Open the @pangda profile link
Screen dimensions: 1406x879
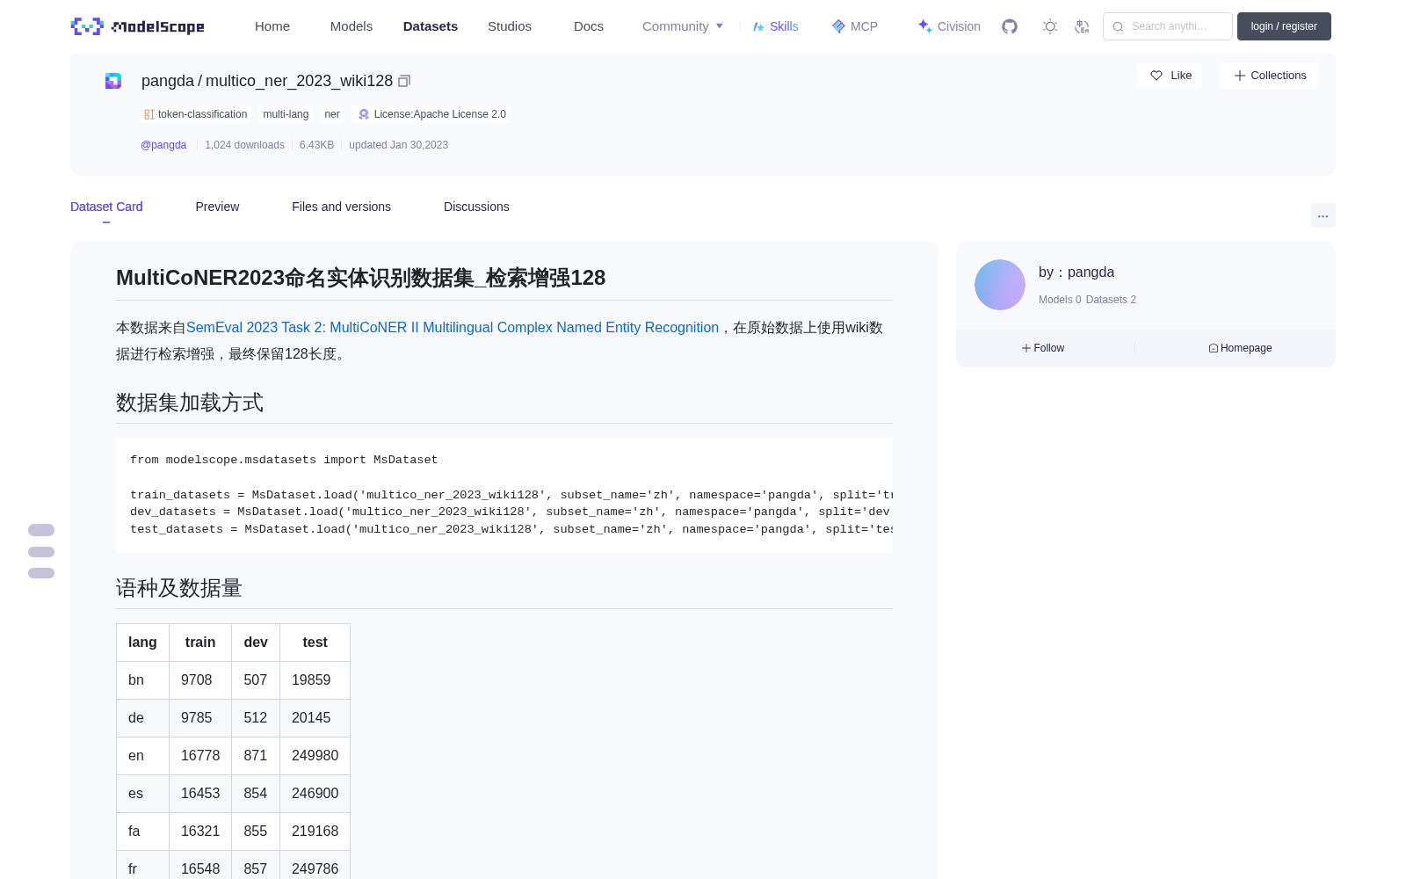click(163, 145)
